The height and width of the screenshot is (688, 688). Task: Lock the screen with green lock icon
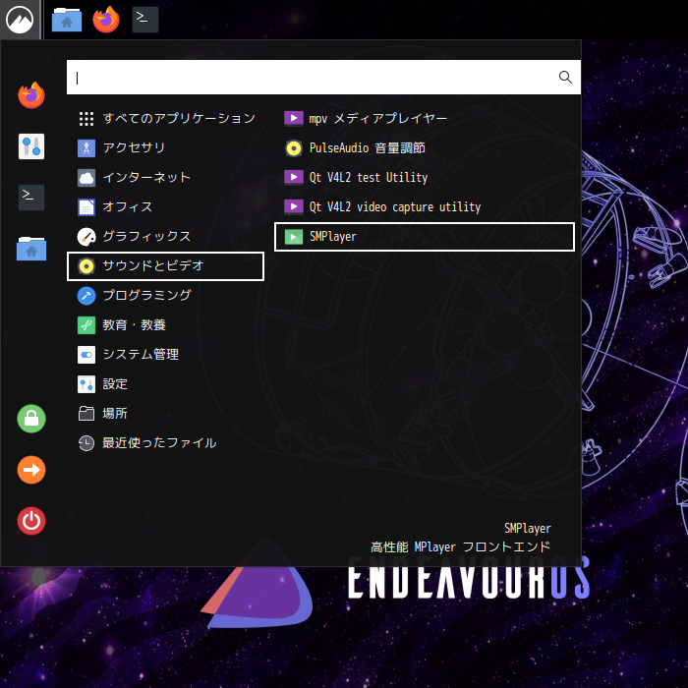[31, 419]
